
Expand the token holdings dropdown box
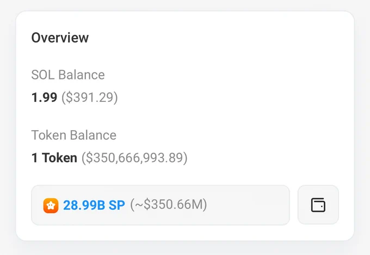(161, 205)
